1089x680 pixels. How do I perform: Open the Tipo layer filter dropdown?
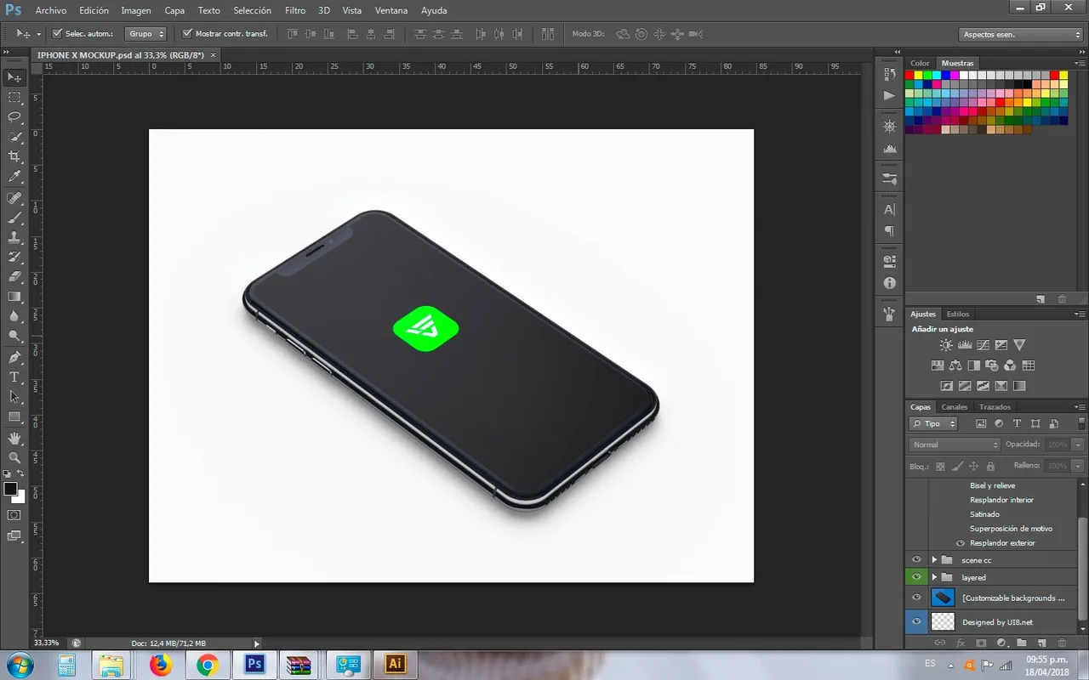click(933, 423)
